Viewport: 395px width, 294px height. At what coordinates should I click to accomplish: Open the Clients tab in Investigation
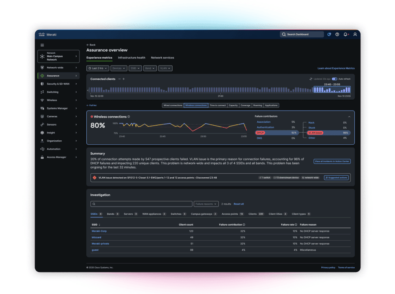point(256,214)
